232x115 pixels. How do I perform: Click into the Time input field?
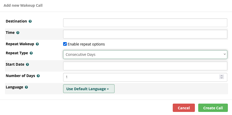145,34
